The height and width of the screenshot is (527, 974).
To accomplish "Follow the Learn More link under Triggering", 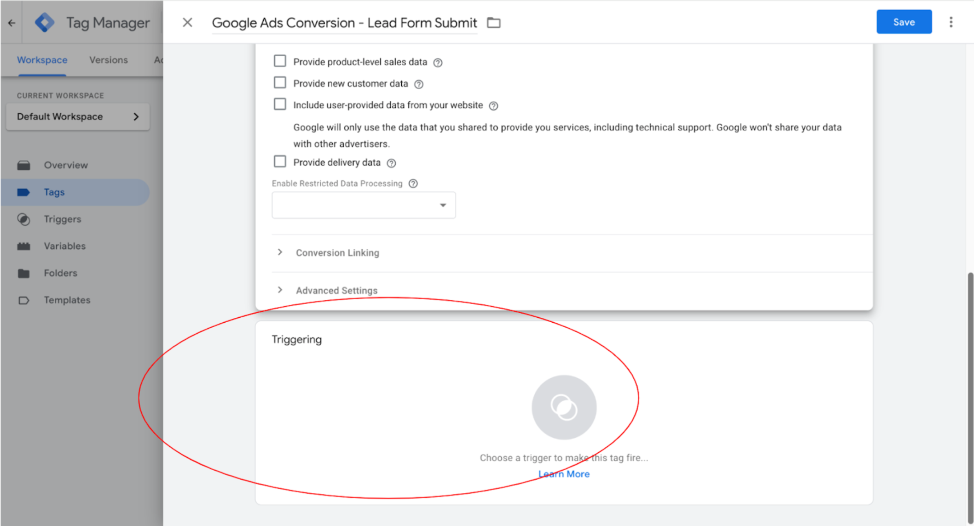I will tap(564, 474).
